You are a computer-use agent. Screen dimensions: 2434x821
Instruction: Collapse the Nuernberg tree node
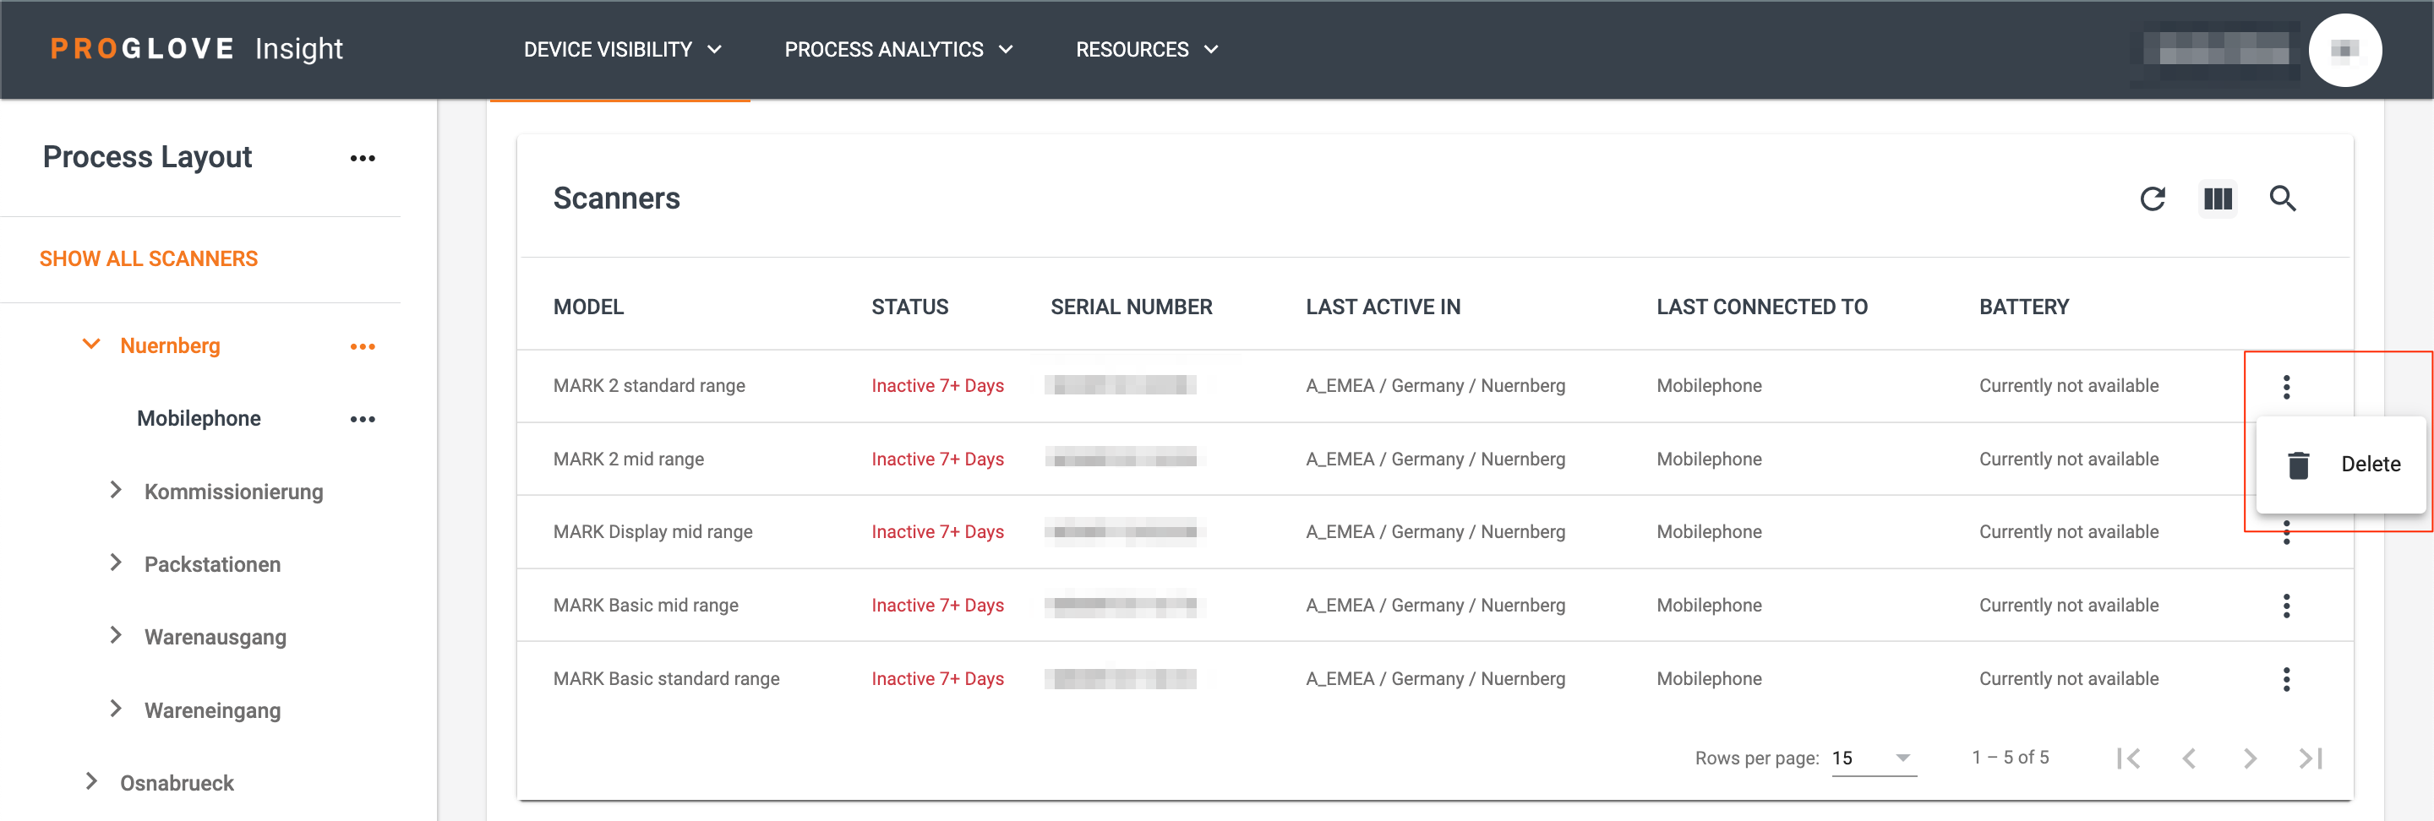tap(90, 344)
